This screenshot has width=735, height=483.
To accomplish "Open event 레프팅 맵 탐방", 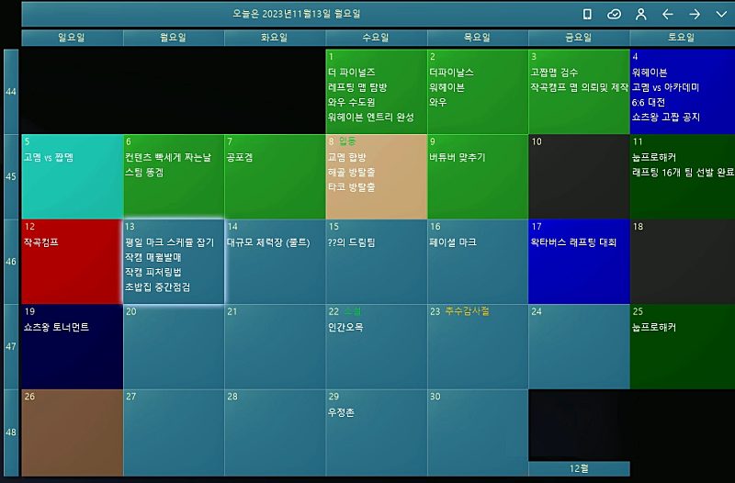I will pos(357,87).
